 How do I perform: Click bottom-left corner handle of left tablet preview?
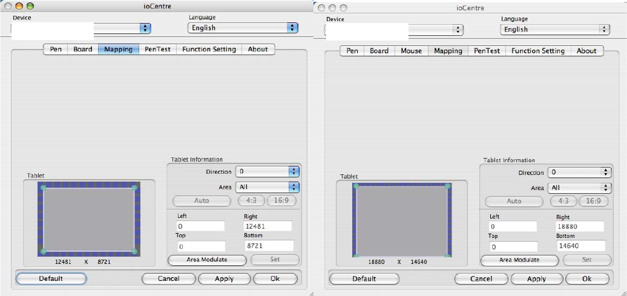pos(43,251)
